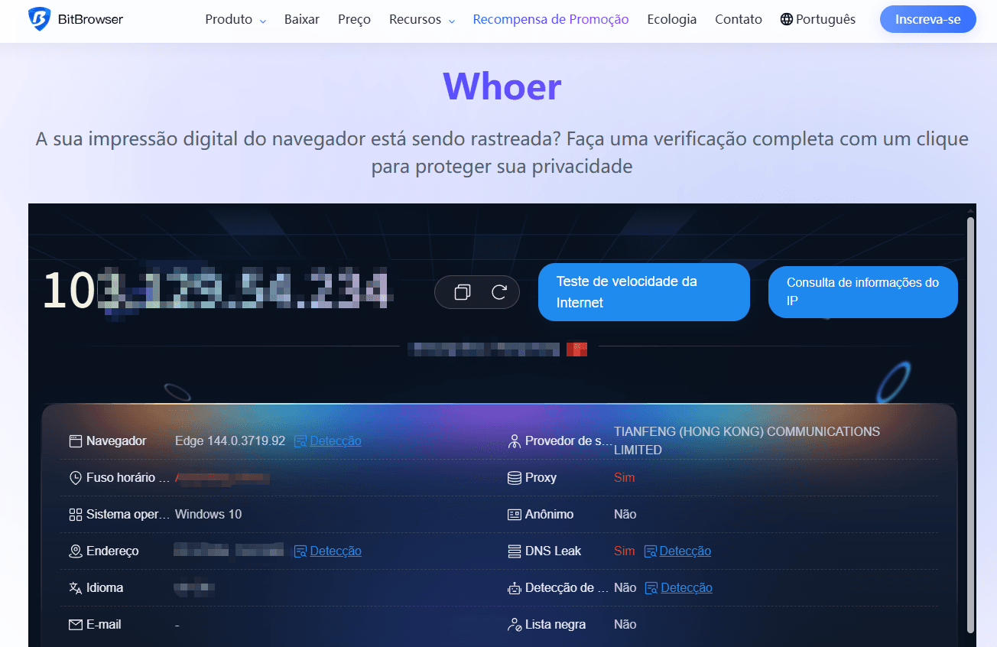Viewport: 997px width, 647px height.
Task: Select the browser icon beside Navegador
Action: tap(74, 441)
